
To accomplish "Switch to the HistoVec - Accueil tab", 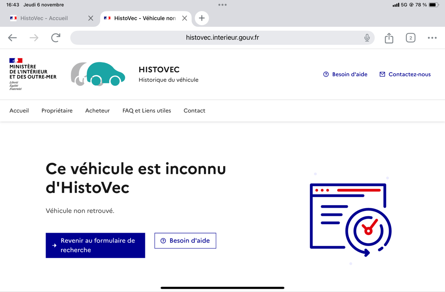I will click(x=44, y=18).
